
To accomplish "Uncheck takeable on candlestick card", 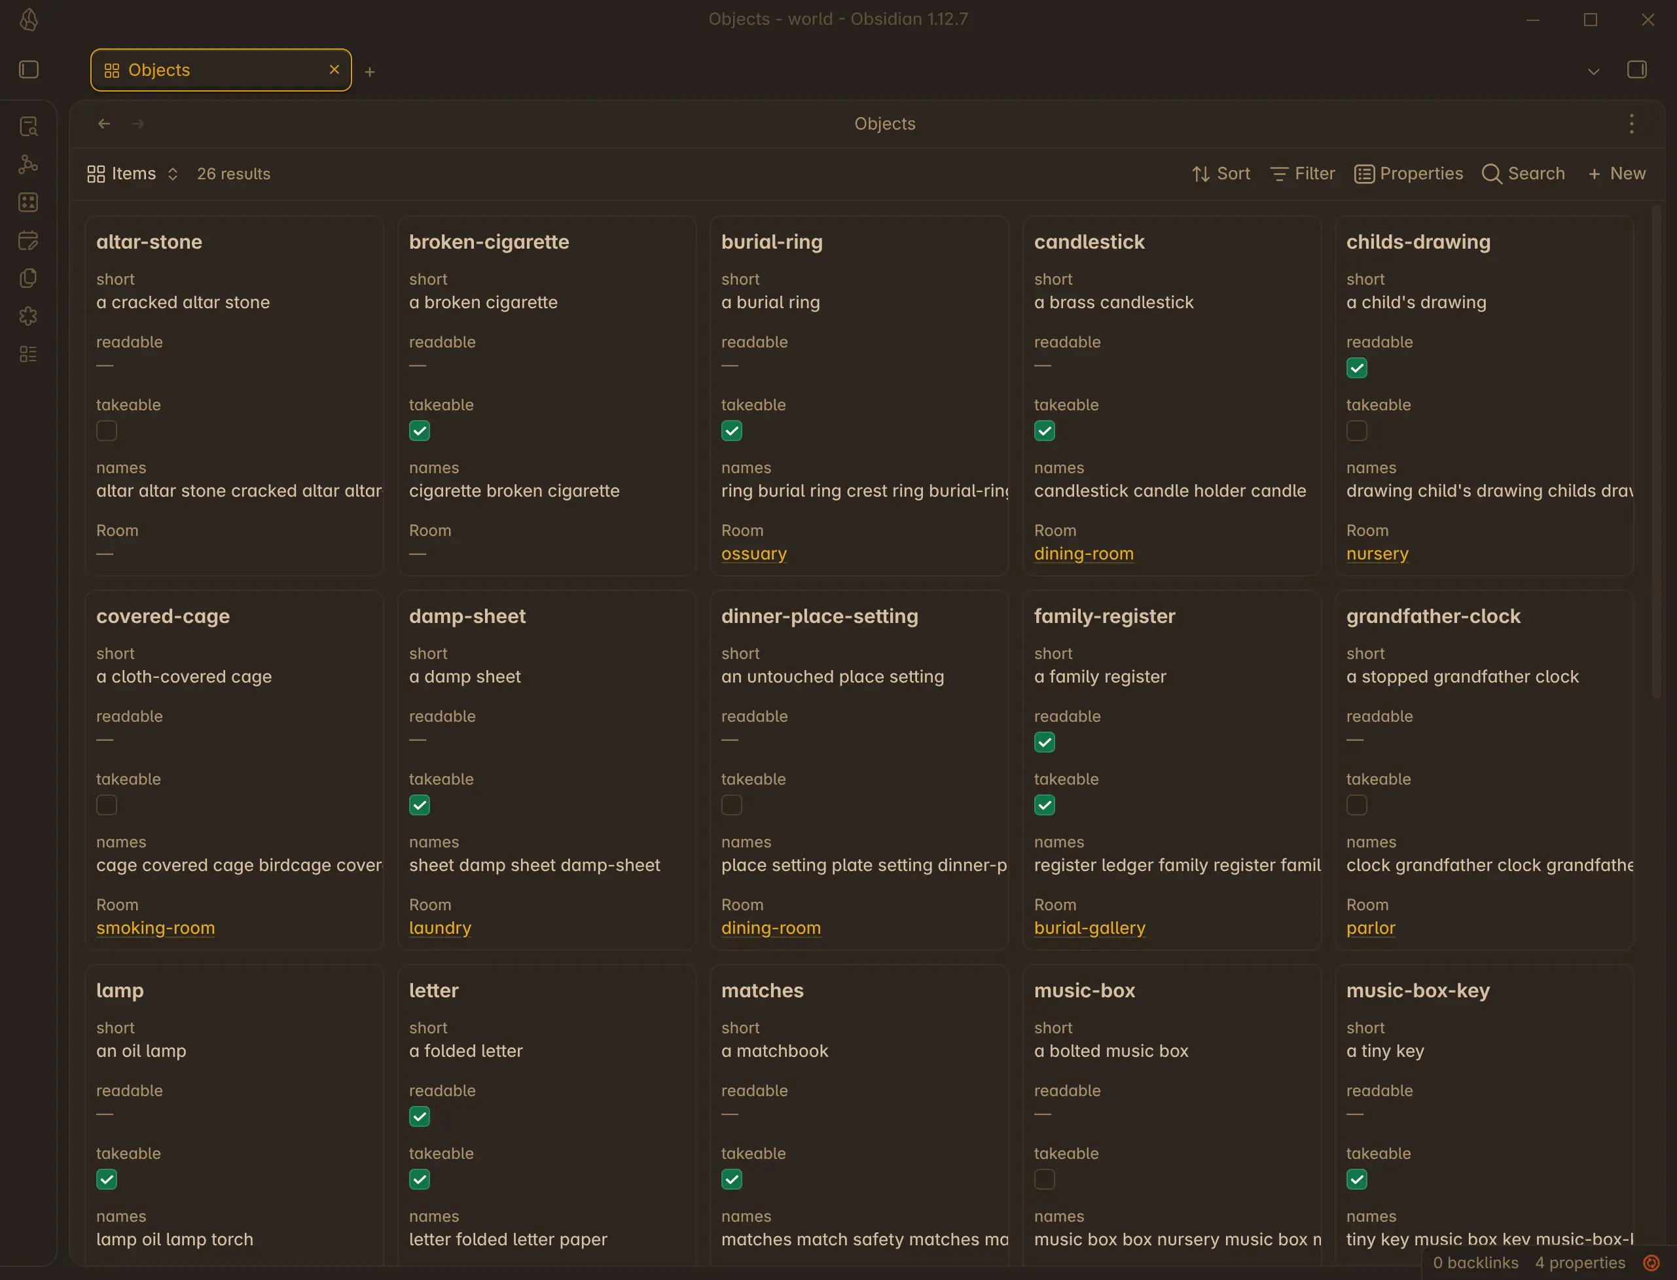I will (x=1045, y=431).
